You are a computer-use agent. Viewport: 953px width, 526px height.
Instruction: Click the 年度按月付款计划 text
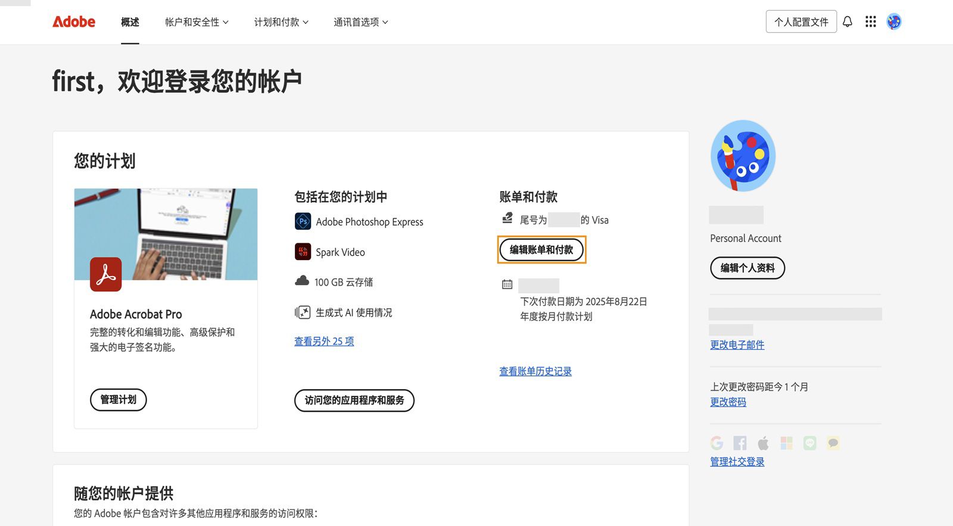click(556, 317)
